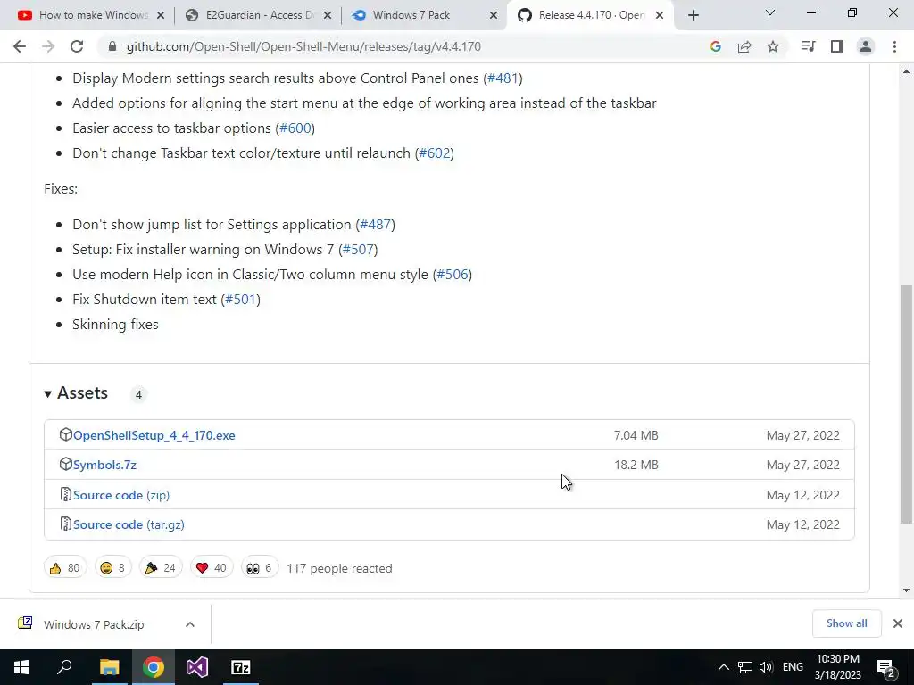Image resolution: width=914 pixels, height=685 pixels.
Task: Click the address bar URL
Action: point(303,46)
